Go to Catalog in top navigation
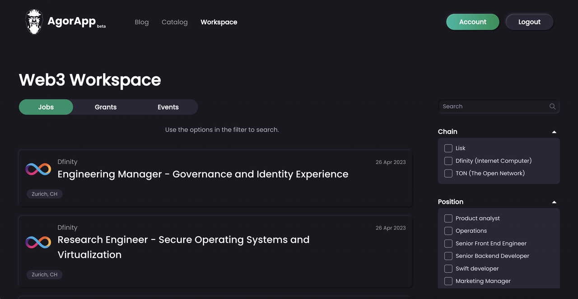The image size is (578, 299). coord(175,22)
